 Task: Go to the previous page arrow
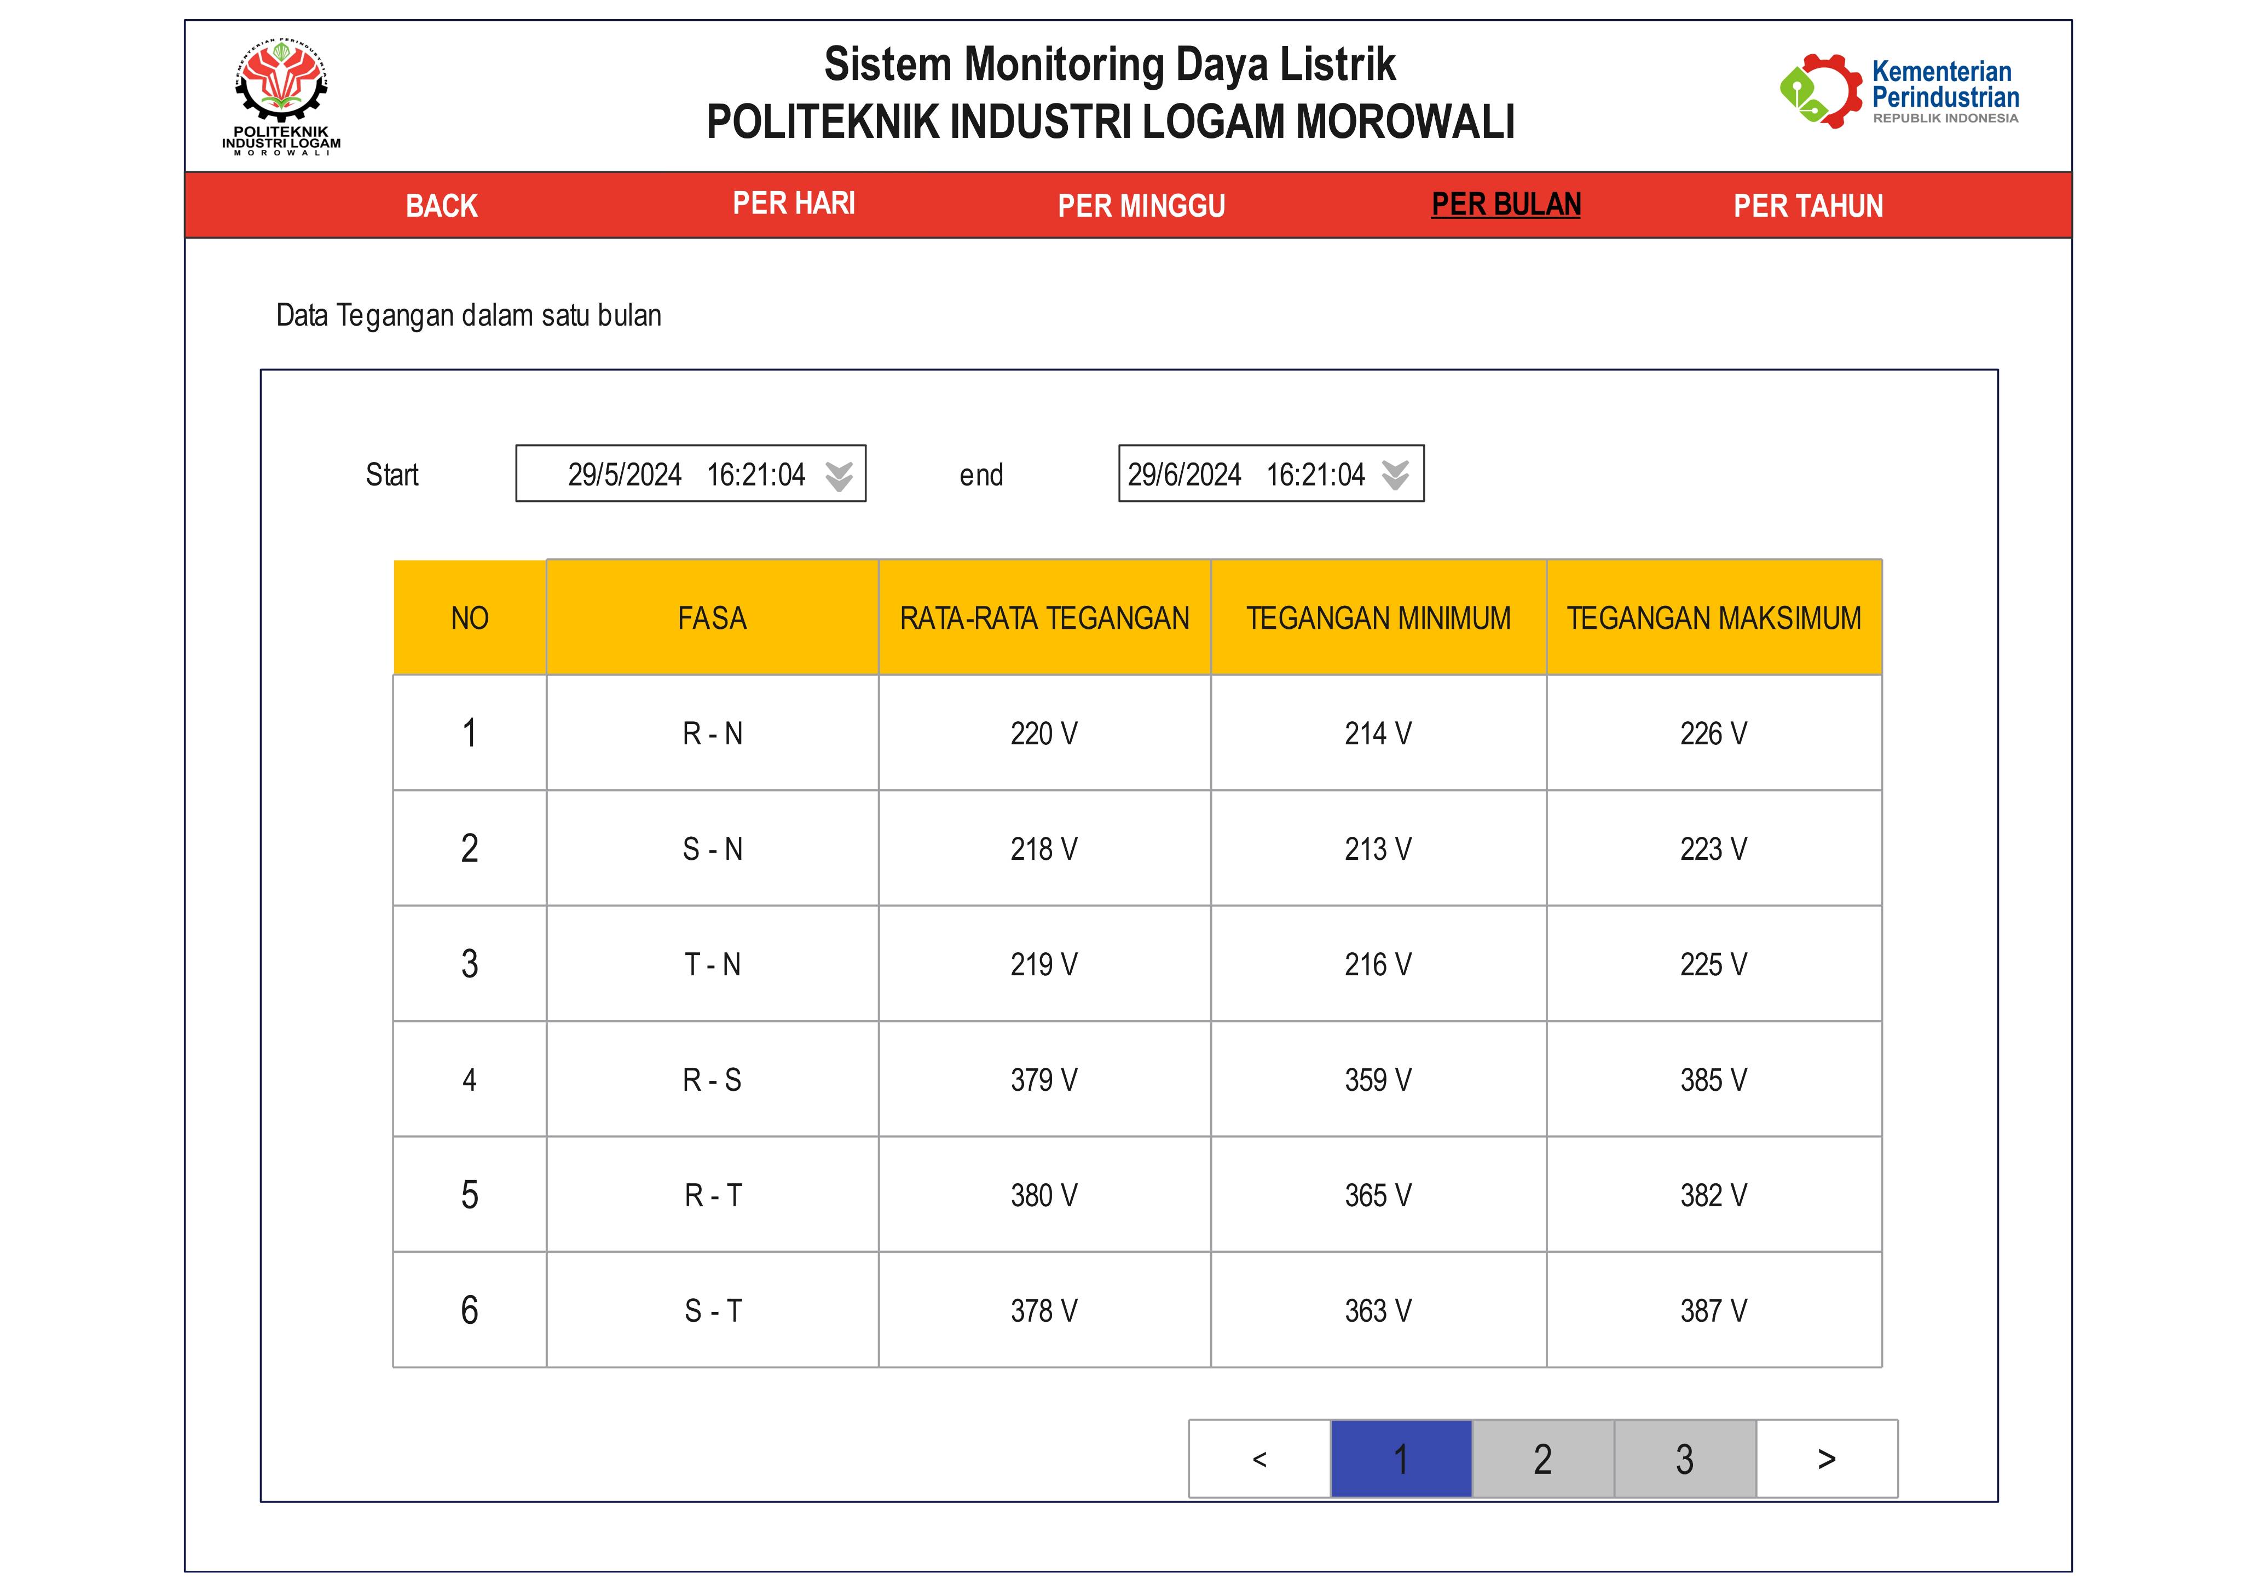1259,1459
